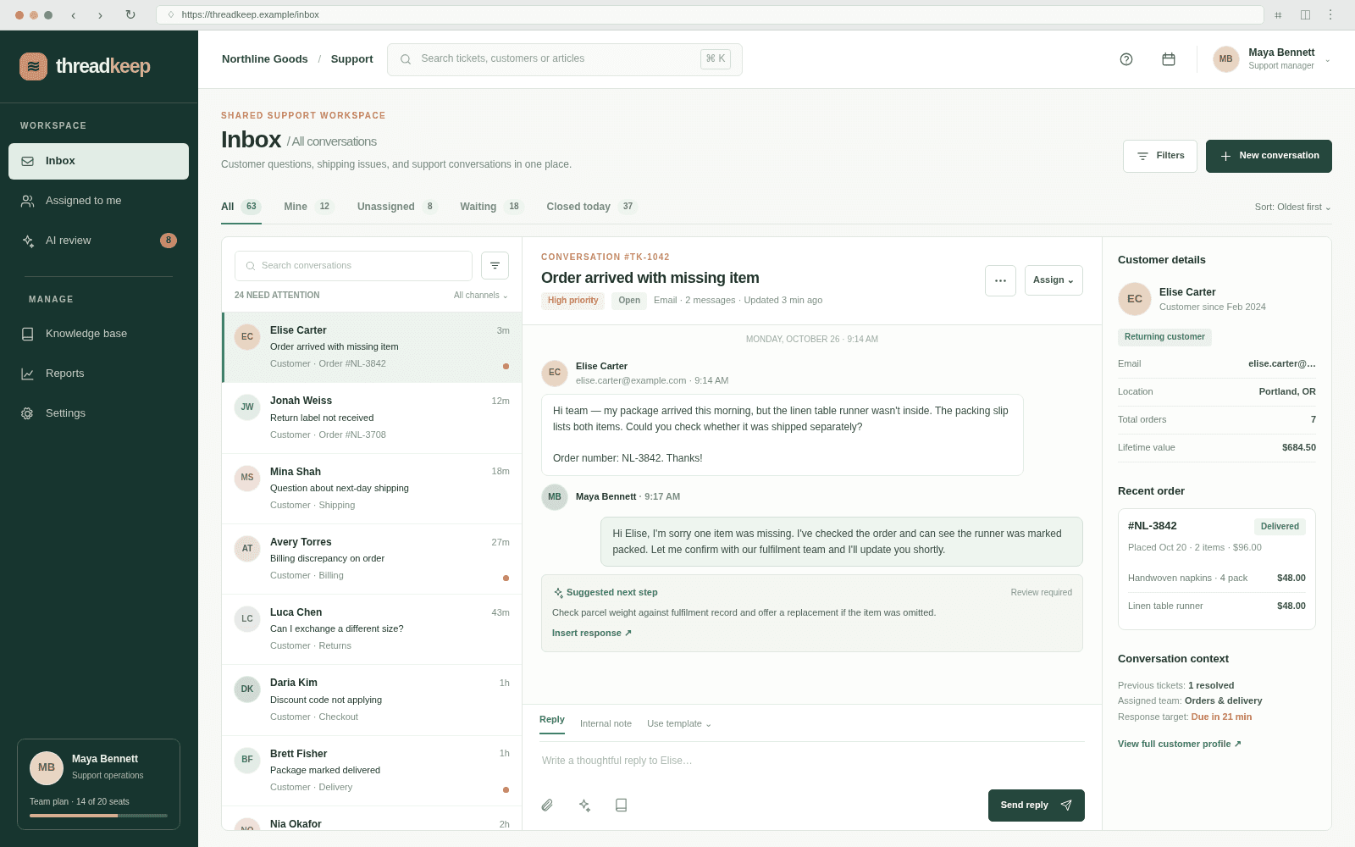The height and width of the screenshot is (847, 1355).
Task: Open the three-dot conversation options menu
Action: click(x=1000, y=280)
